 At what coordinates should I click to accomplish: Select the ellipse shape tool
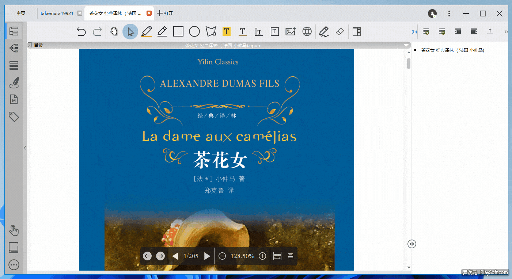point(194,32)
